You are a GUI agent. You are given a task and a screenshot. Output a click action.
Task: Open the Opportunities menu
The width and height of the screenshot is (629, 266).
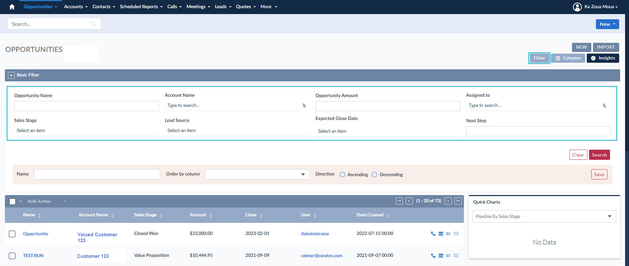click(40, 7)
